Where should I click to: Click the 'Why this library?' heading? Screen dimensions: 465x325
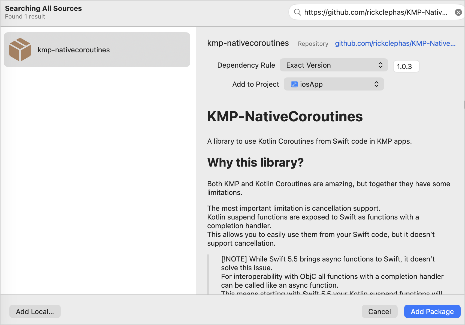tap(255, 162)
